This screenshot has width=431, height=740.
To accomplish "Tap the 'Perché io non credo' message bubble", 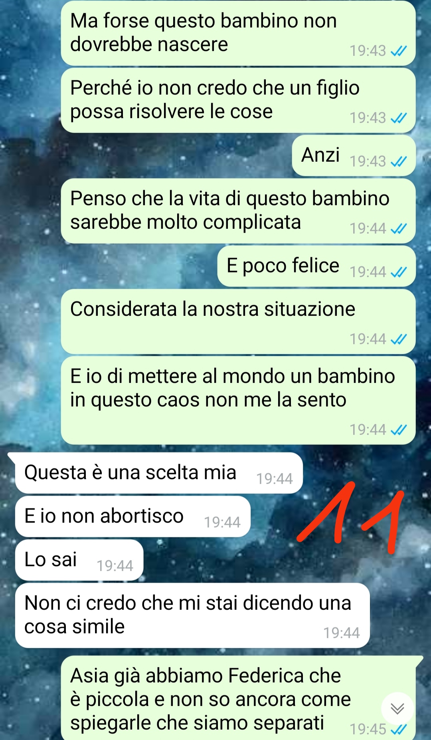I will tap(238, 100).
